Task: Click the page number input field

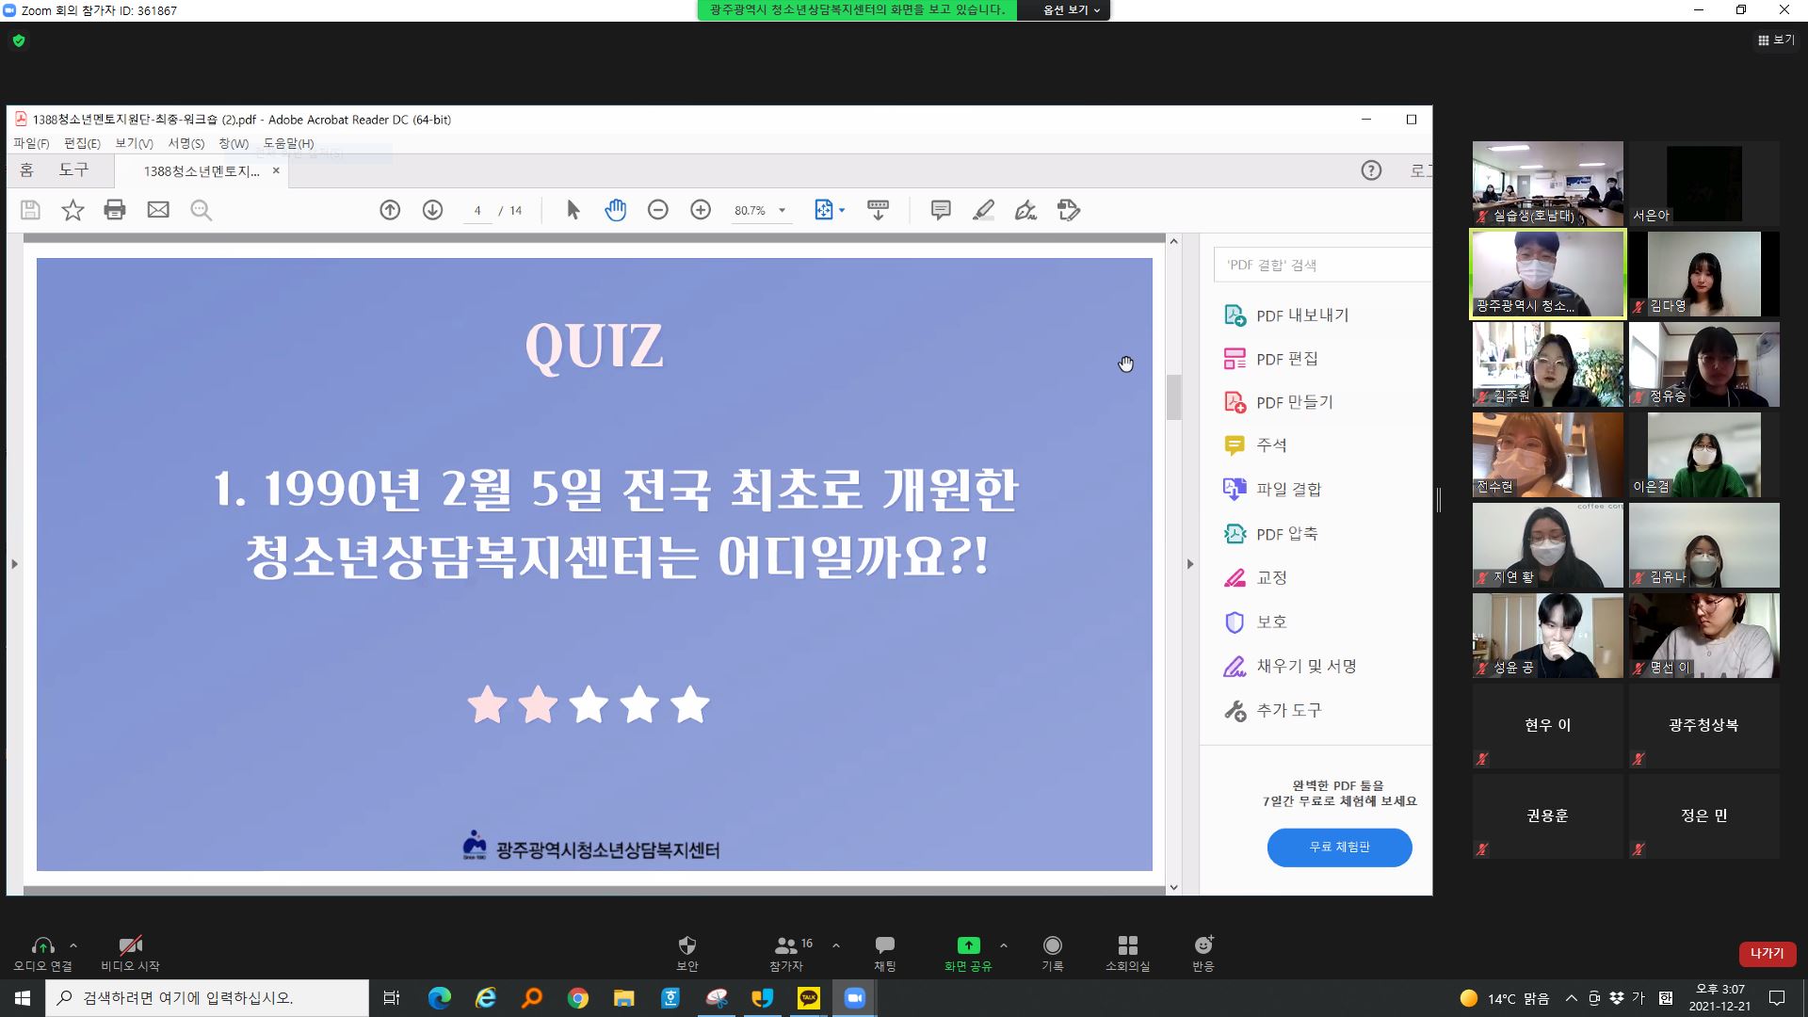Action: click(x=477, y=210)
